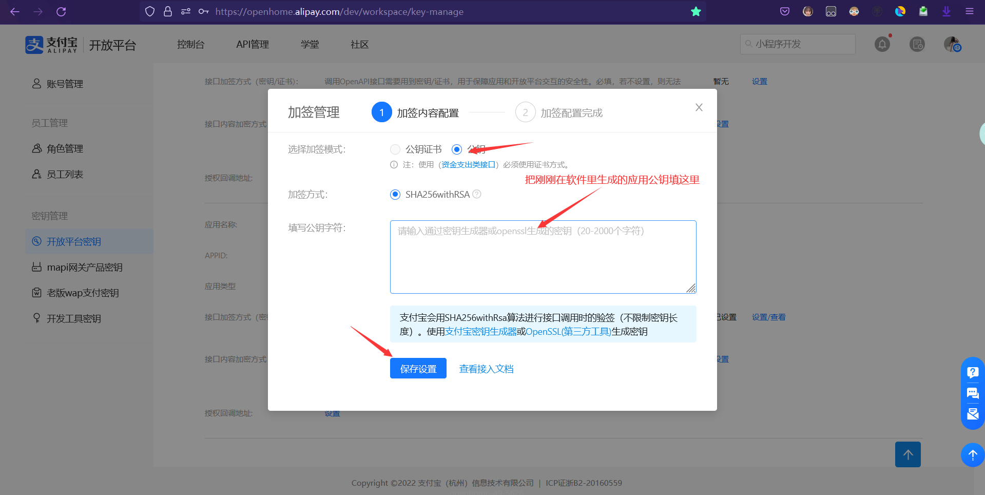Close the 加签管理 dialog
This screenshot has width=985, height=495.
pos(699,107)
